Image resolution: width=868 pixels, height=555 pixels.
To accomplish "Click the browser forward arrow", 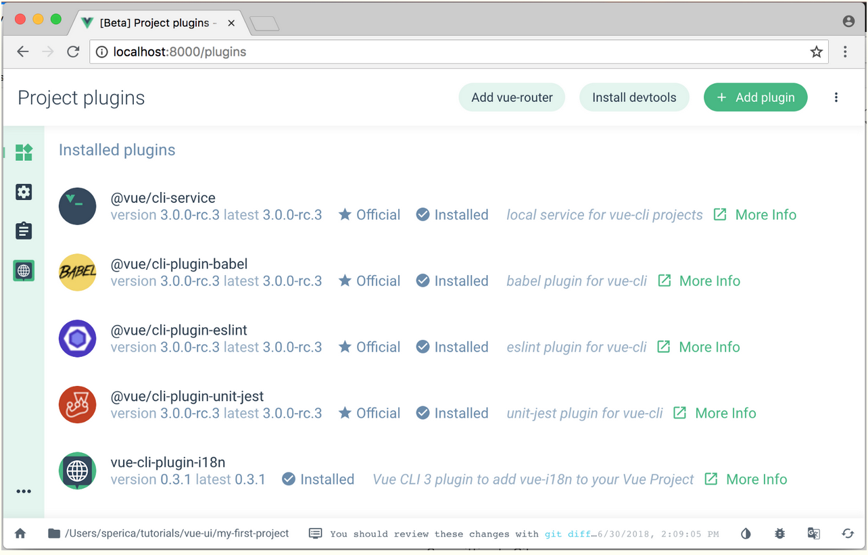I will 48,51.
